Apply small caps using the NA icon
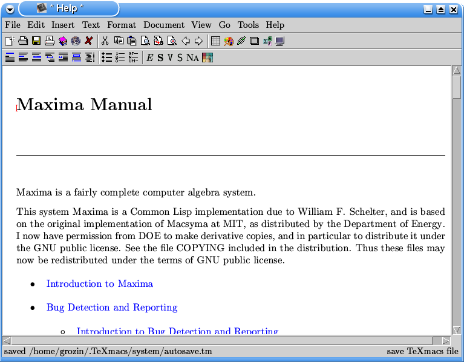The width and height of the screenshot is (464, 362). pos(192,58)
